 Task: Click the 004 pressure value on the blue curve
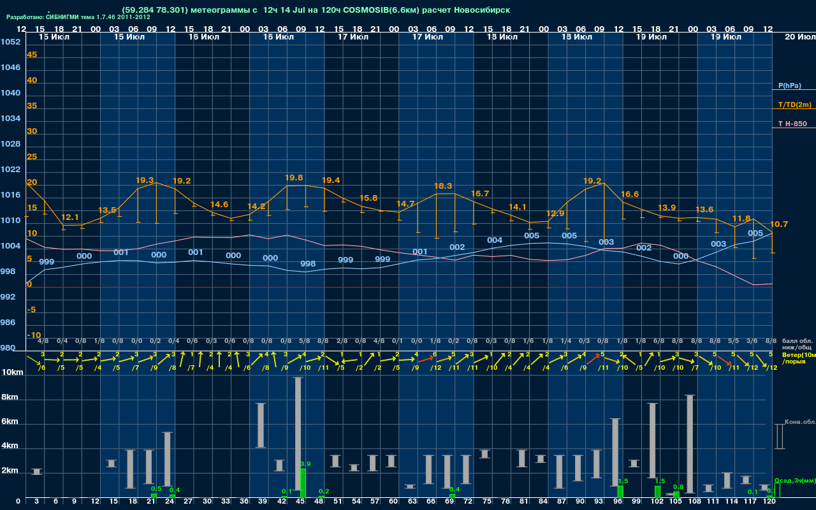pyautogui.click(x=495, y=240)
